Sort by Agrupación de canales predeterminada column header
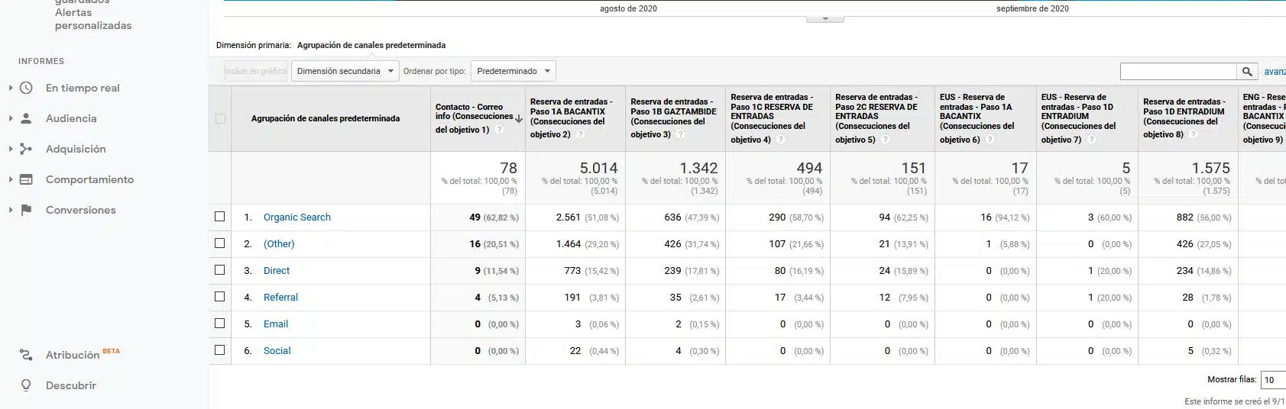 (x=326, y=118)
